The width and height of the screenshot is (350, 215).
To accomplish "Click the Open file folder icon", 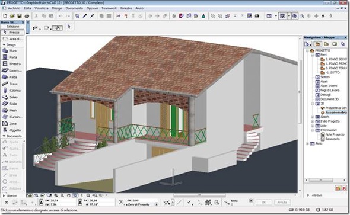I will (x=12, y=16).
